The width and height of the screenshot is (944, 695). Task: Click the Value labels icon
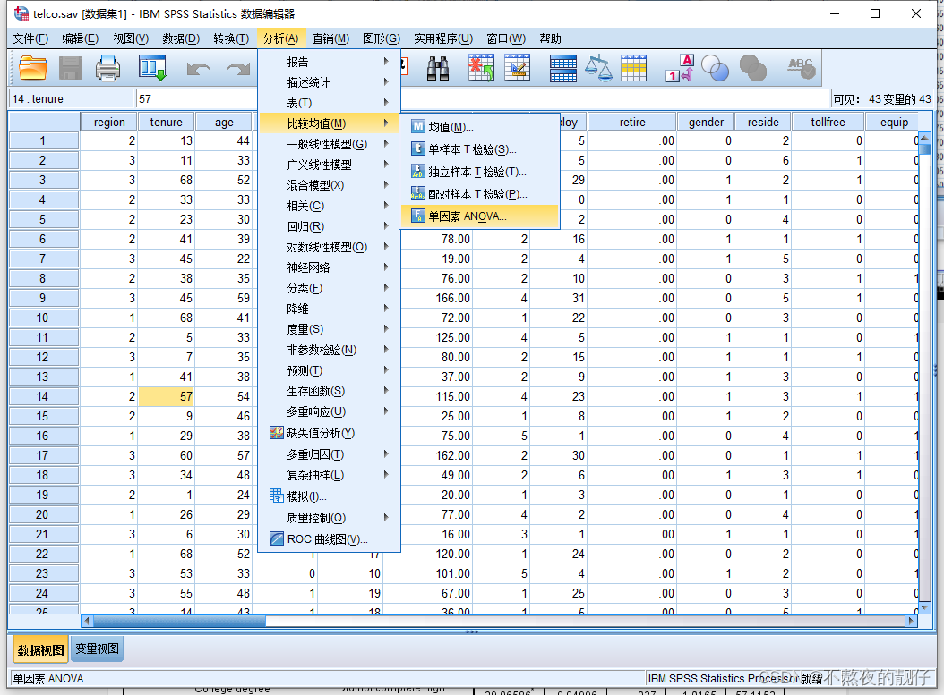coord(681,68)
